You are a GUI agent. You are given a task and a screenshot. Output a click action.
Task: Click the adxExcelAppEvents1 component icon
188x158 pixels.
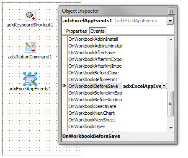tap(30, 79)
